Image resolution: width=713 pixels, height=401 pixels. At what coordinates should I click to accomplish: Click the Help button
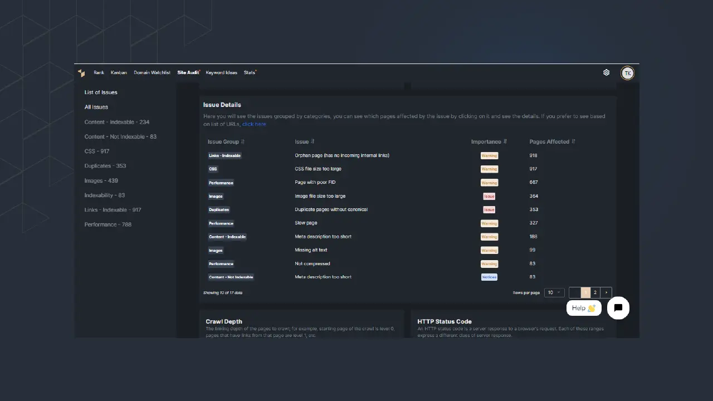(583, 308)
